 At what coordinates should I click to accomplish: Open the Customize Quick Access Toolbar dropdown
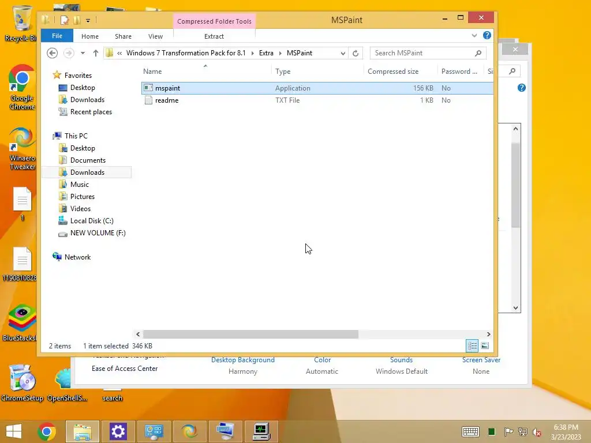pyautogui.click(x=88, y=20)
